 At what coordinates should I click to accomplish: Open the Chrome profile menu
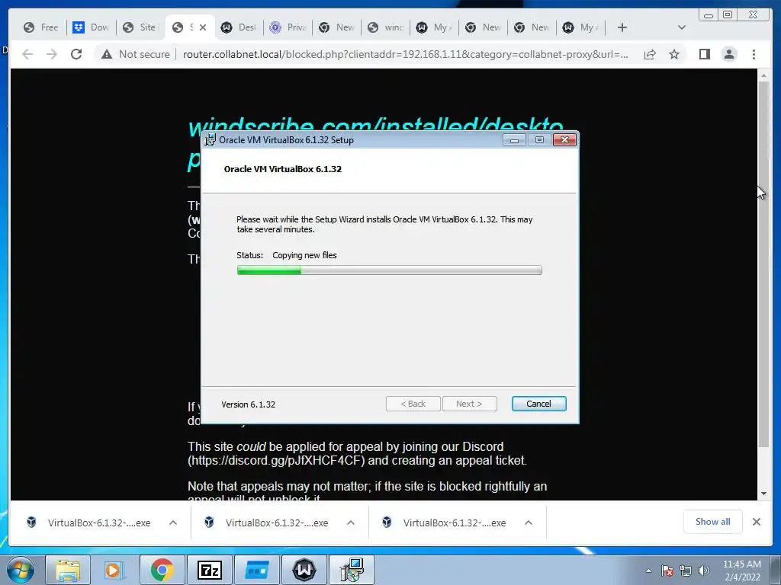tap(728, 54)
